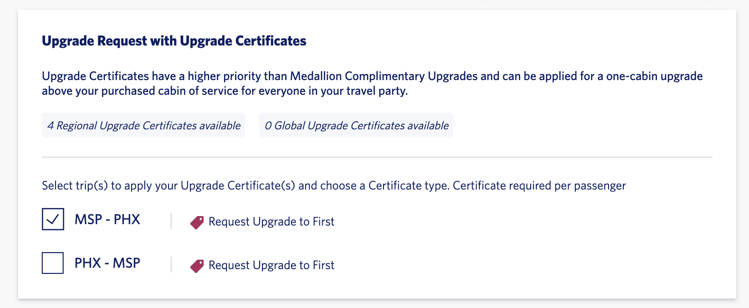Click the upgrade tag symbol next to the return flight
This screenshot has width=749, height=308.
[196, 265]
